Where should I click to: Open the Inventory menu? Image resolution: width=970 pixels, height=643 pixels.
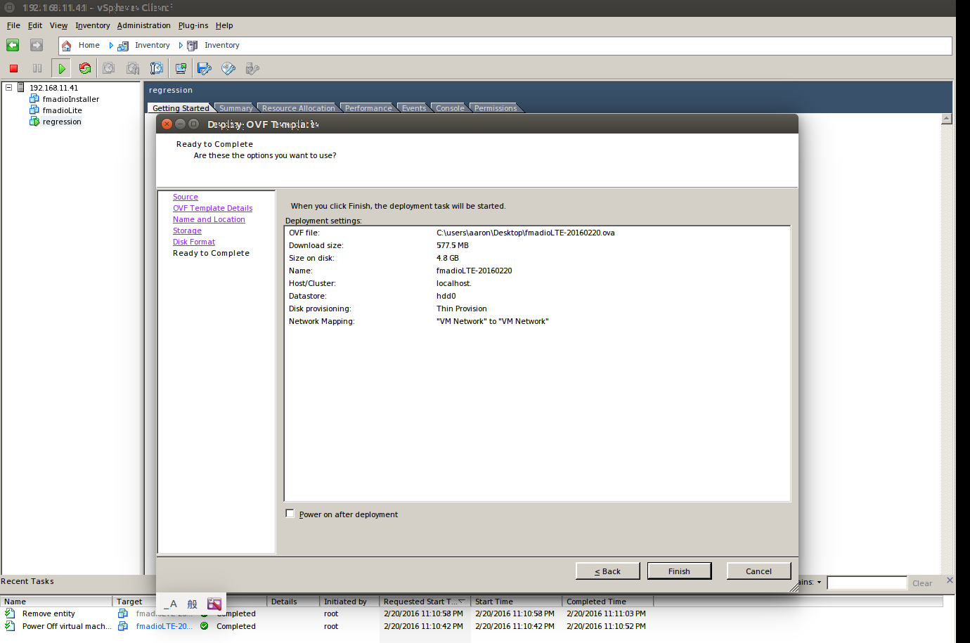tap(92, 25)
